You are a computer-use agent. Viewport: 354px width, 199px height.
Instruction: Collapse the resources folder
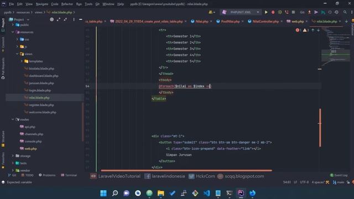(x=13, y=32)
